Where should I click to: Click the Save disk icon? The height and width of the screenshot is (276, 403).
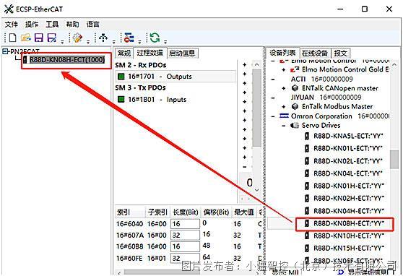(38, 38)
